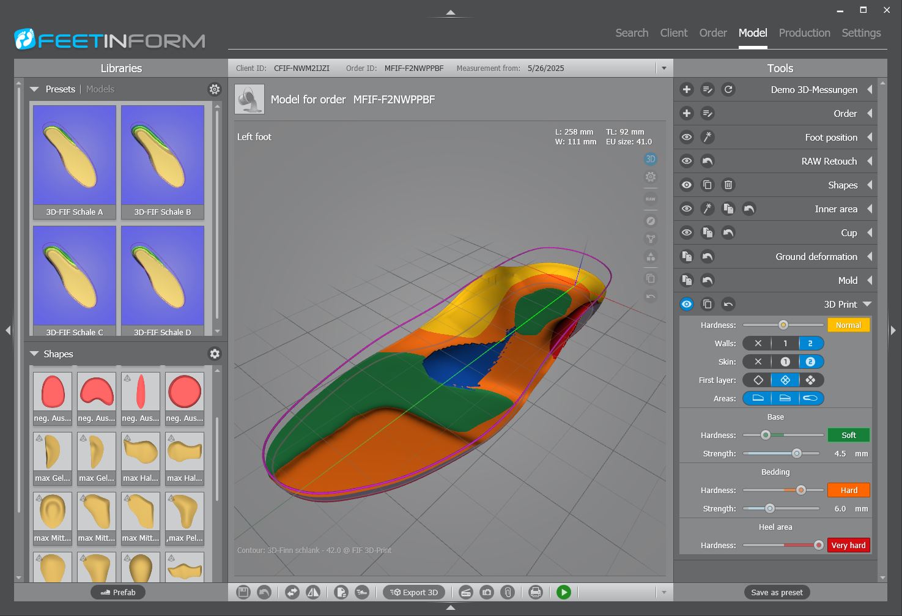Collapse the Presets library section
This screenshot has height=616, width=902.
[35, 89]
